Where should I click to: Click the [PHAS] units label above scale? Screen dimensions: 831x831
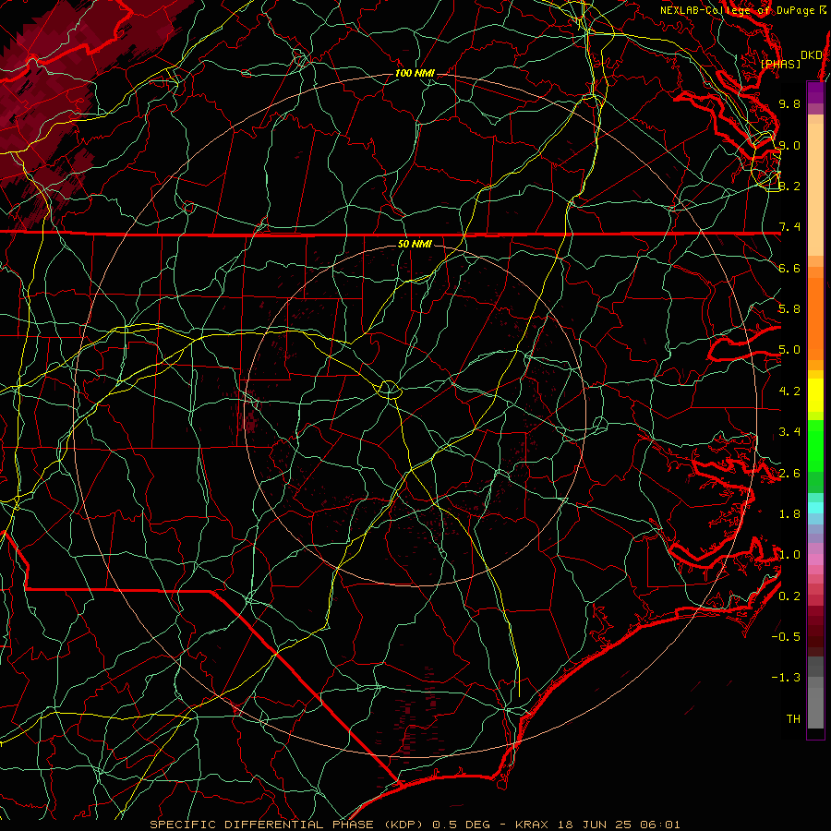click(x=780, y=65)
